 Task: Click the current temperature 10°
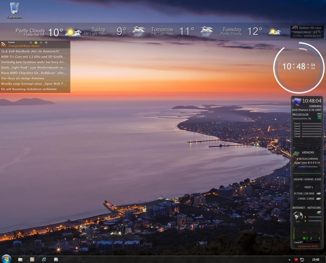point(55,32)
